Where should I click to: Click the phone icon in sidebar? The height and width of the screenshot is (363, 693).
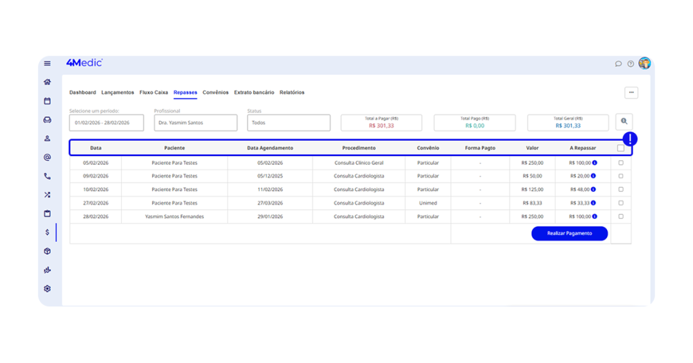tap(47, 176)
